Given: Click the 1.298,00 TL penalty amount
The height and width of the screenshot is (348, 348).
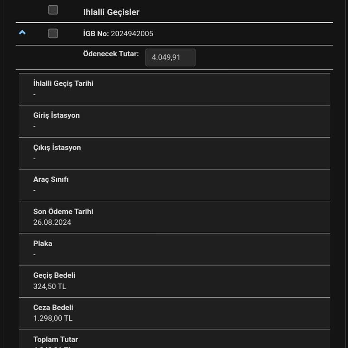Looking at the screenshot, I should (53, 318).
